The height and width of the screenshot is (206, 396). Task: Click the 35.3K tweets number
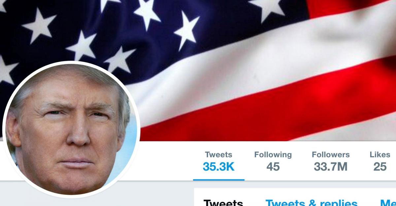(x=218, y=167)
